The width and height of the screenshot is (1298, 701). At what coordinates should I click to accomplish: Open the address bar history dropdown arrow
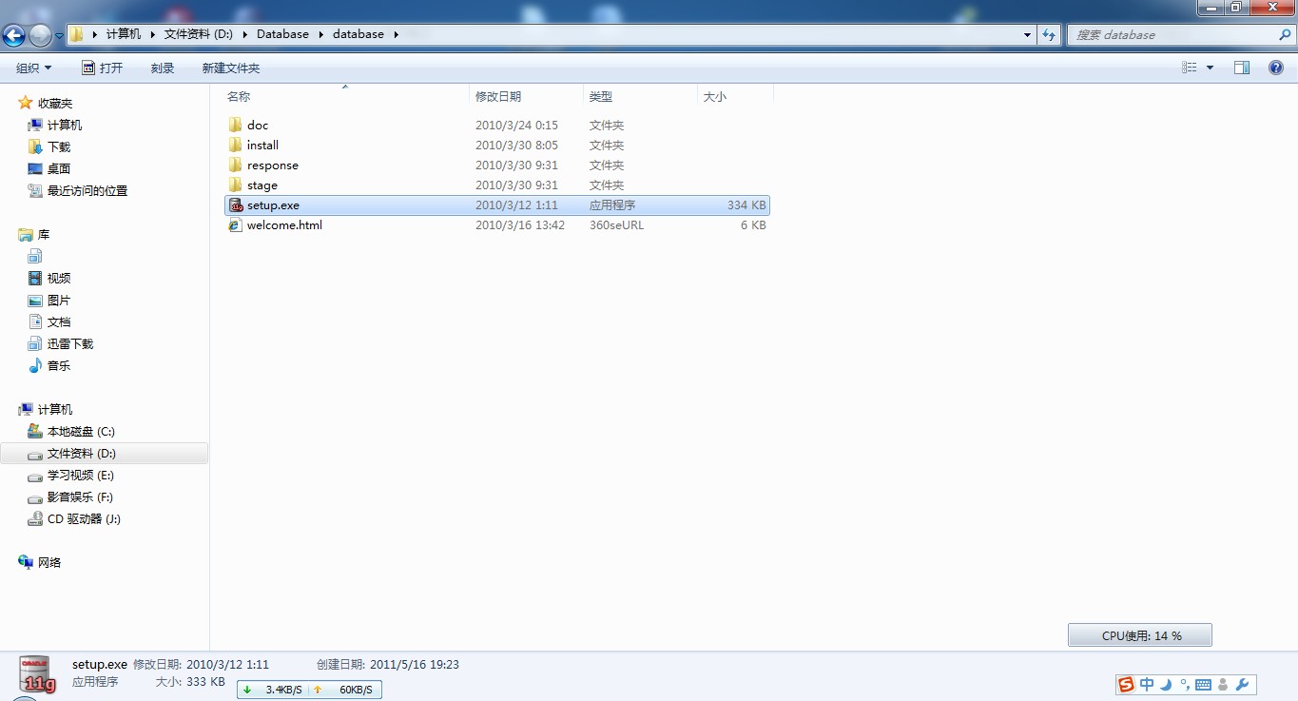1026,34
